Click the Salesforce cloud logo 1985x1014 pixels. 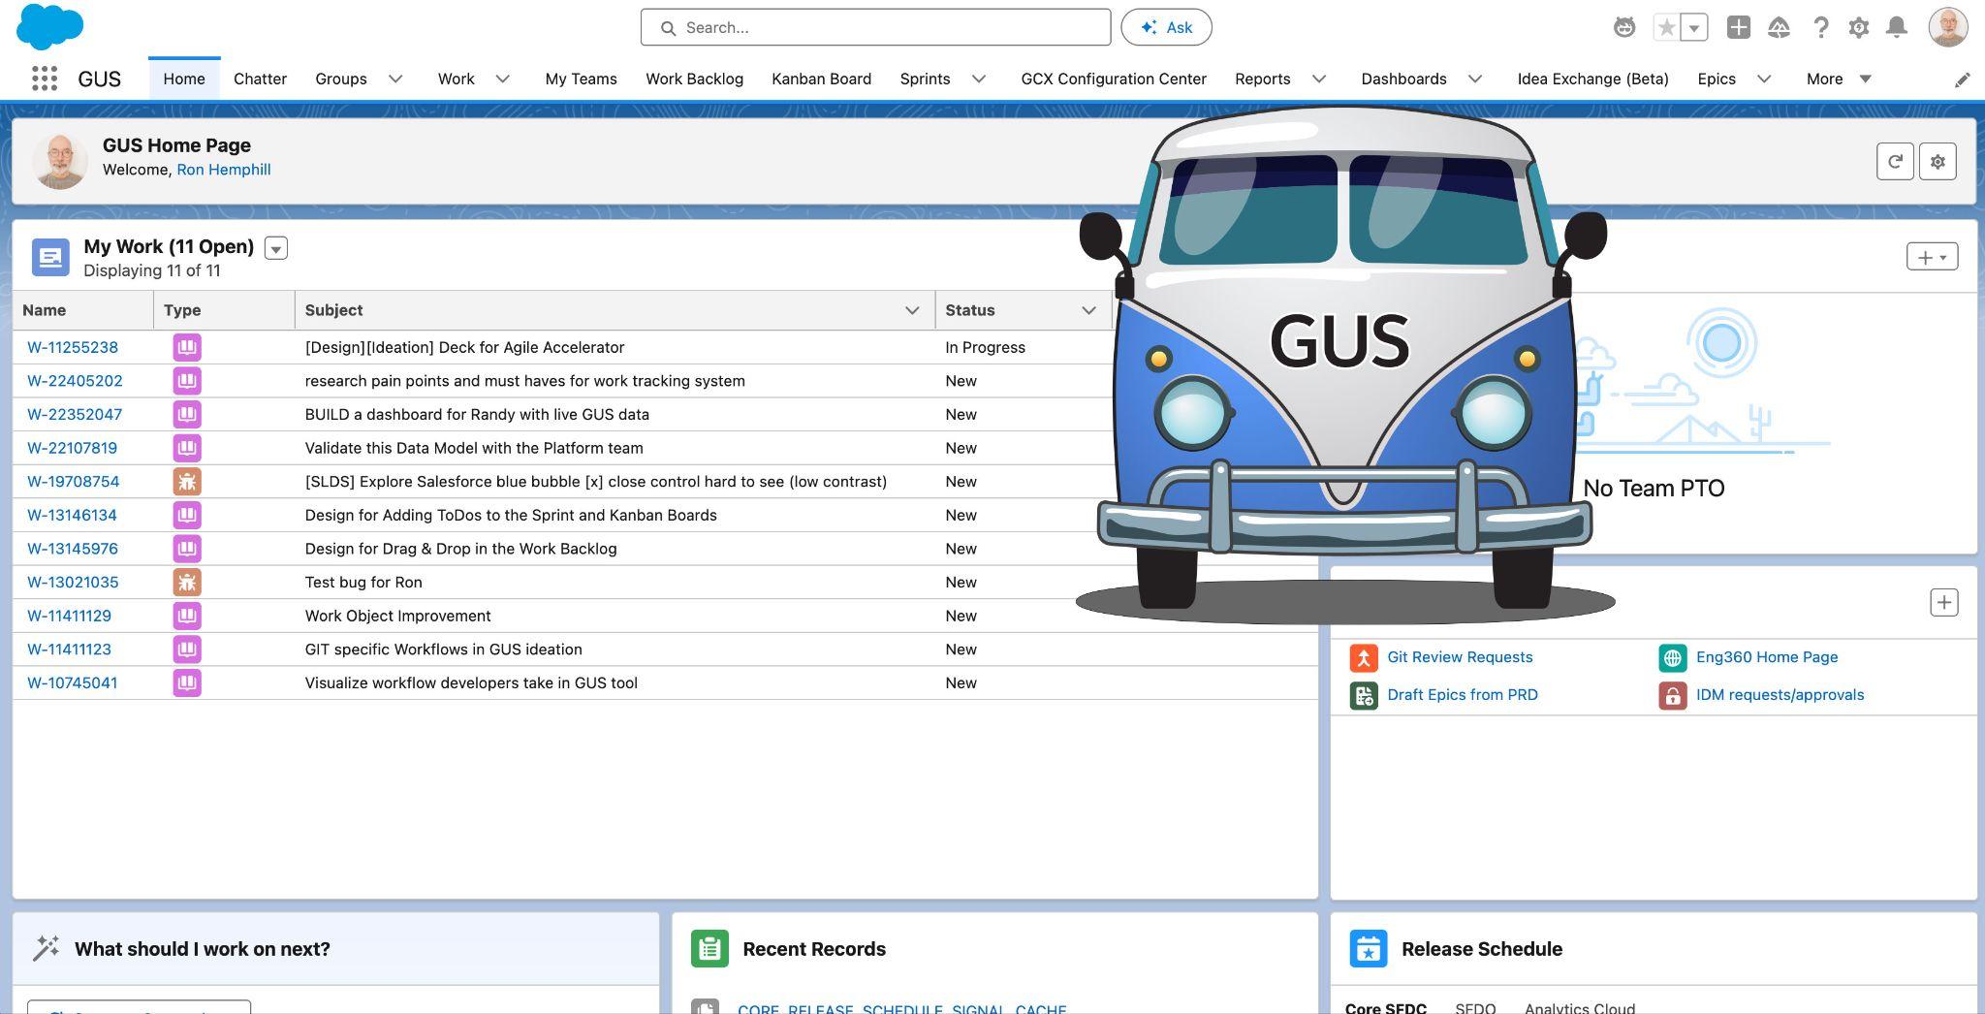tap(49, 26)
